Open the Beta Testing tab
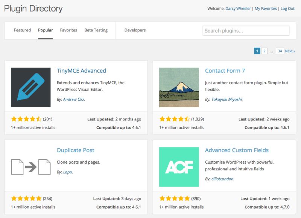The image size is (301, 218). (x=96, y=30)
